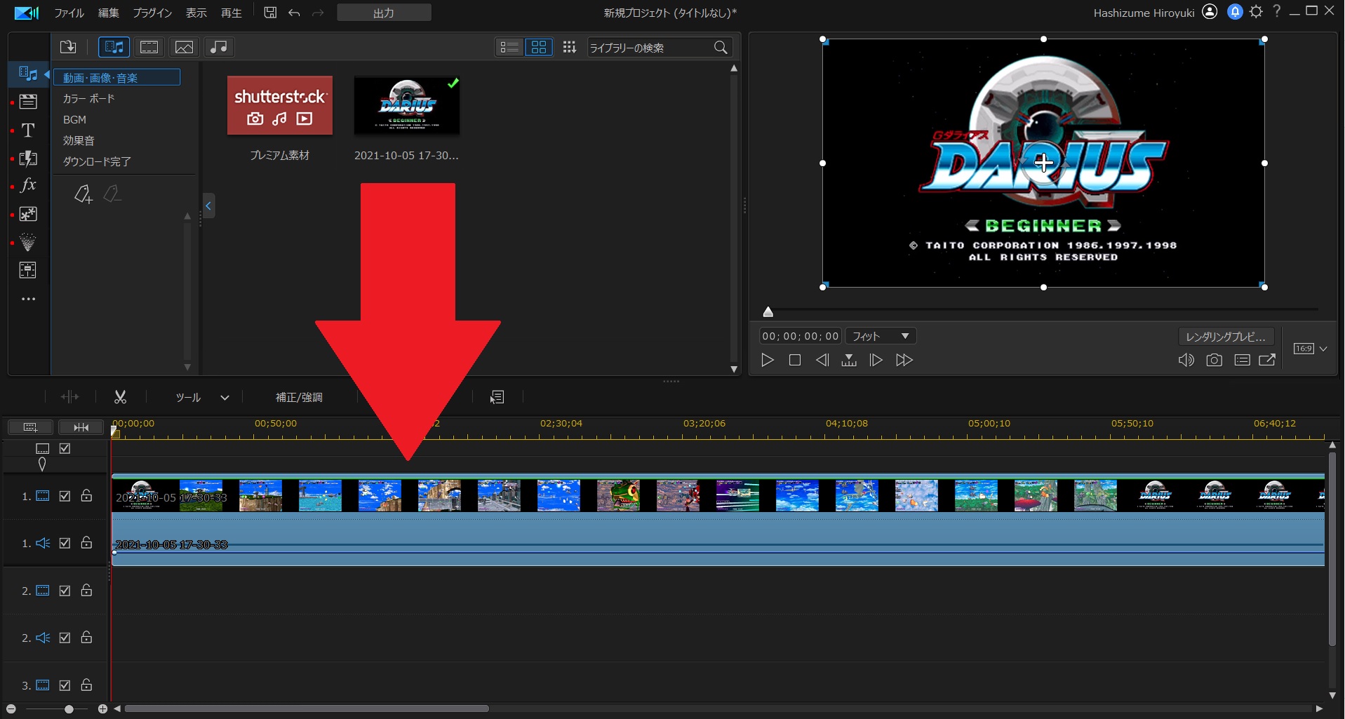The height and width of the screenshot is (719, 1345).
Task: Click the preview scrubber handle
Action: pos(768,312)
